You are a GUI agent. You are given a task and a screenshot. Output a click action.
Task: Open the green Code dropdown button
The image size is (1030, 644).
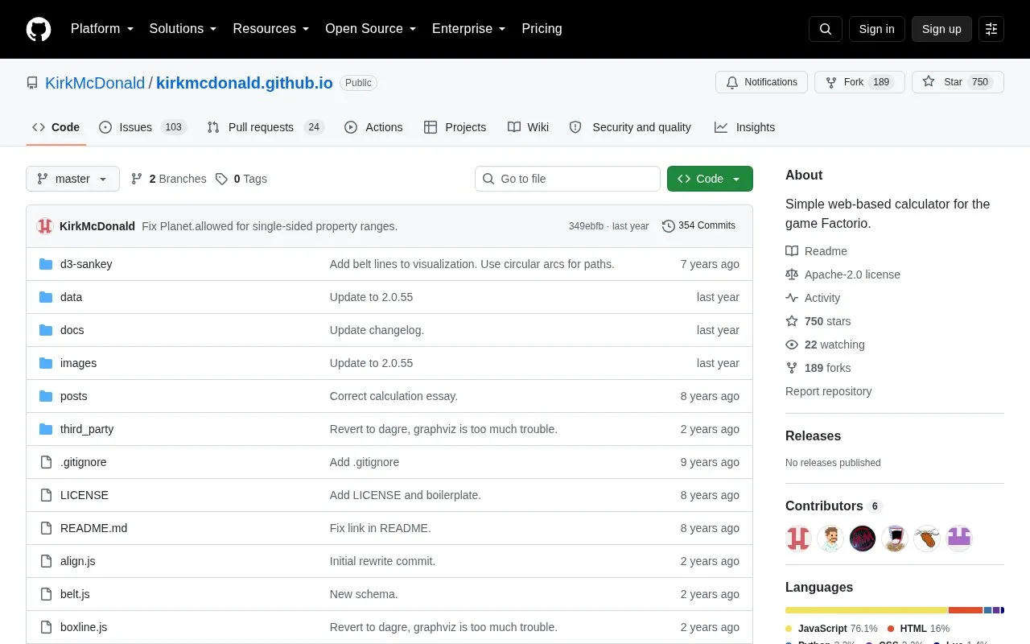(x=710, y=179)
